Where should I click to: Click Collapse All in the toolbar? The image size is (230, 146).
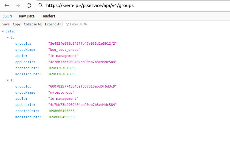pos(33,24)
